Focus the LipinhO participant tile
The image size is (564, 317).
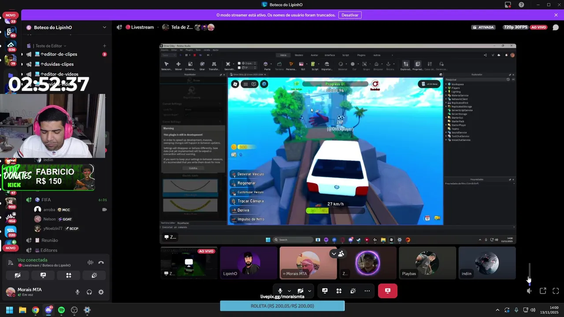[x=249, y=263]
